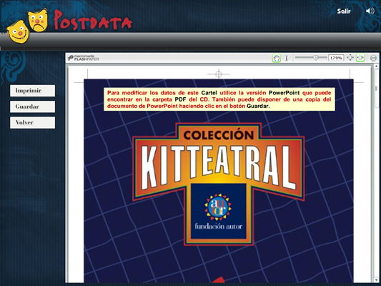Click the printer icon in the FlashPaper toolbar
This screenshot has width=381, height=286.
coord(373,58)
